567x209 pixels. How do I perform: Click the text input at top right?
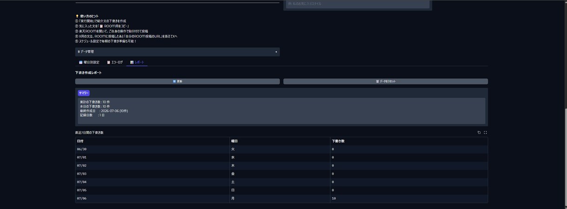click(x=358, y=4)
